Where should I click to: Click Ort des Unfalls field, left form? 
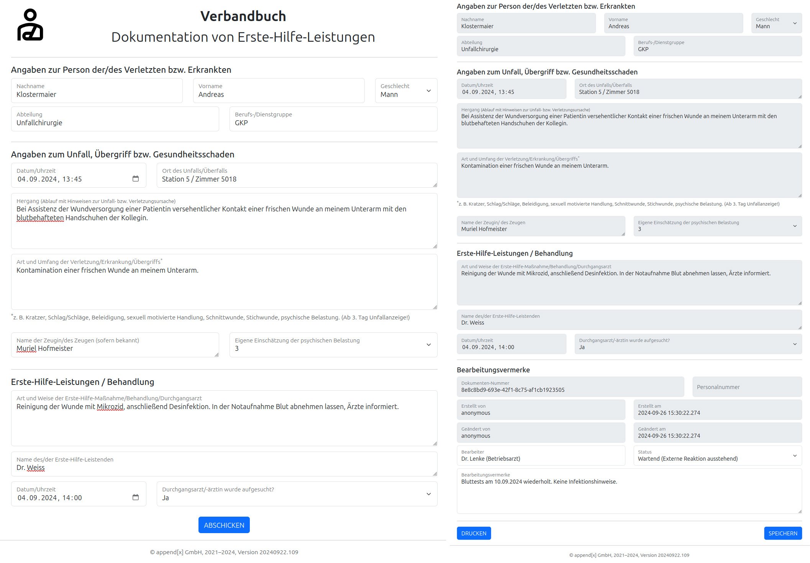coord(297,175)
